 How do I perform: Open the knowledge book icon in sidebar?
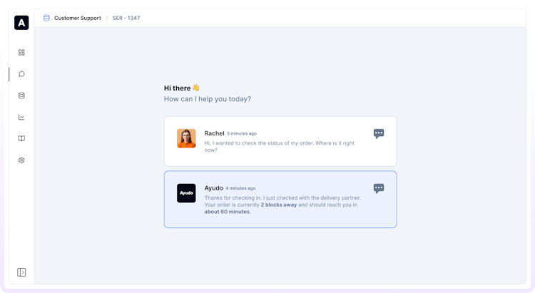pos(21,138)
